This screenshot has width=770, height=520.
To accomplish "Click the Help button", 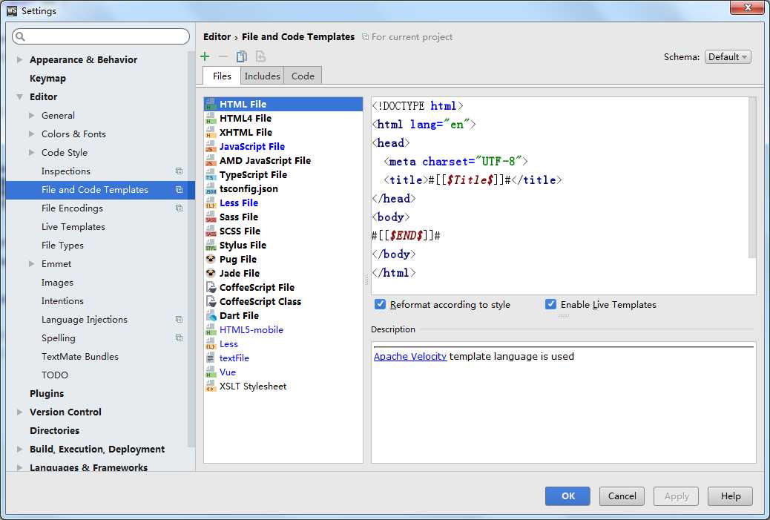I will (x=730, y=496).
